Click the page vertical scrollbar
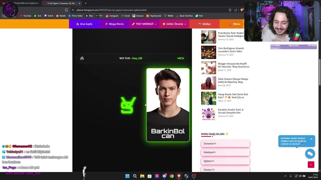Image resolution: width=321 pixels, height=180 pixels. pyautogui.click(x=319, y=72)
